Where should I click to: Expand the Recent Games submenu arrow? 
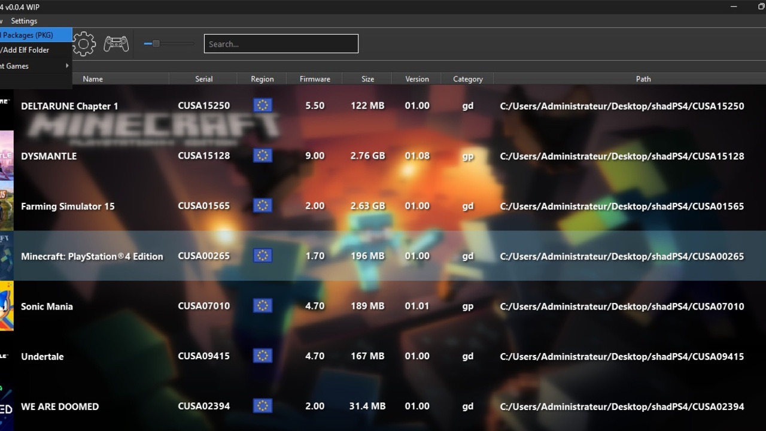click(67, 66)
